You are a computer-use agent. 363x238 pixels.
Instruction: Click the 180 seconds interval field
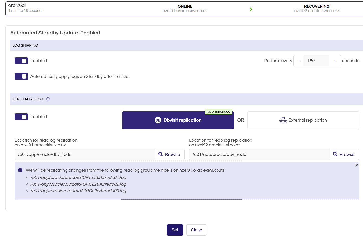(x=317, y=61)
